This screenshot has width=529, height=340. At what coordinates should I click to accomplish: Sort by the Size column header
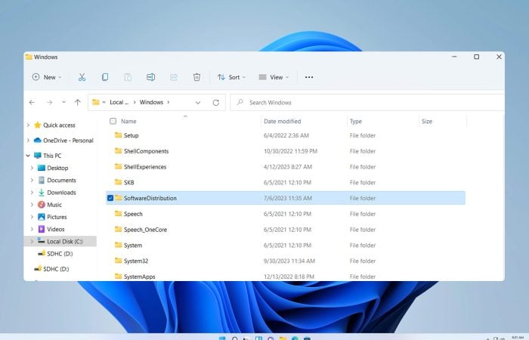pos(427,121)
